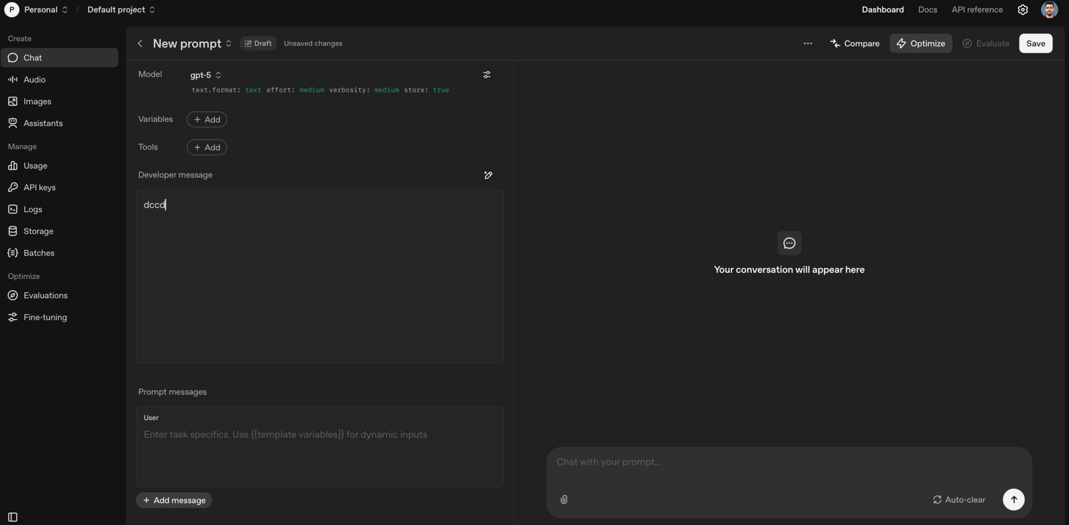Add a new tool
Image resolution: width=1069 pixels, height=525 pixels.
pos(207,148)
